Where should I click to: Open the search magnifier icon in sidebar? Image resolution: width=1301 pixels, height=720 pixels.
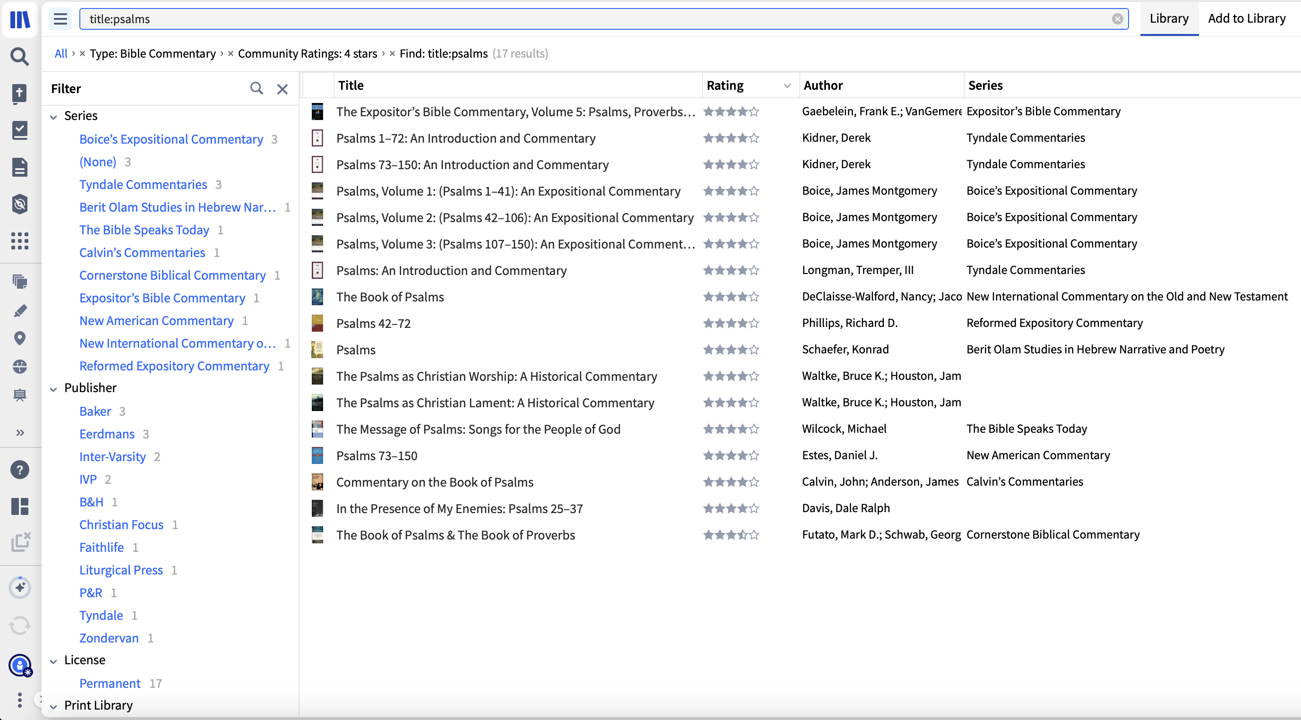click(19, 56)
